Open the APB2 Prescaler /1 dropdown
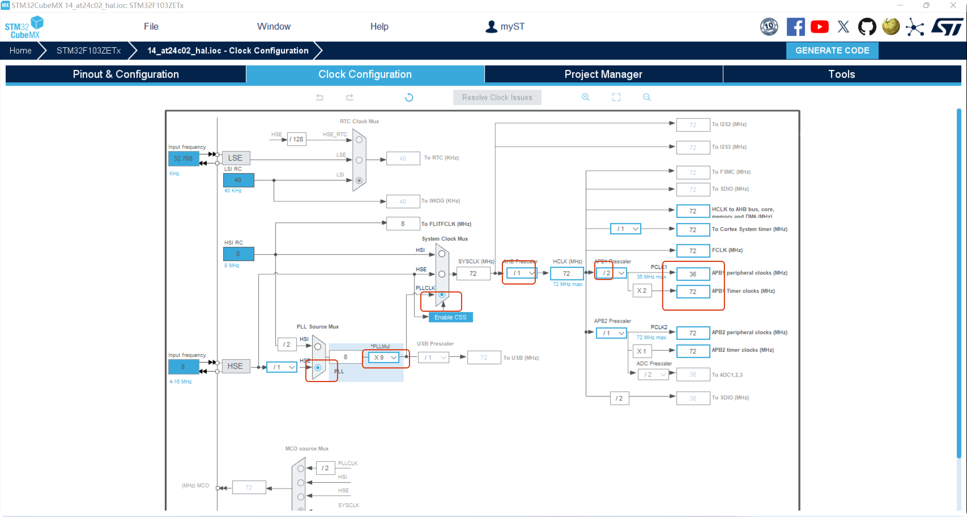Viewport: 967px width, 517px height. click(611, 333)
